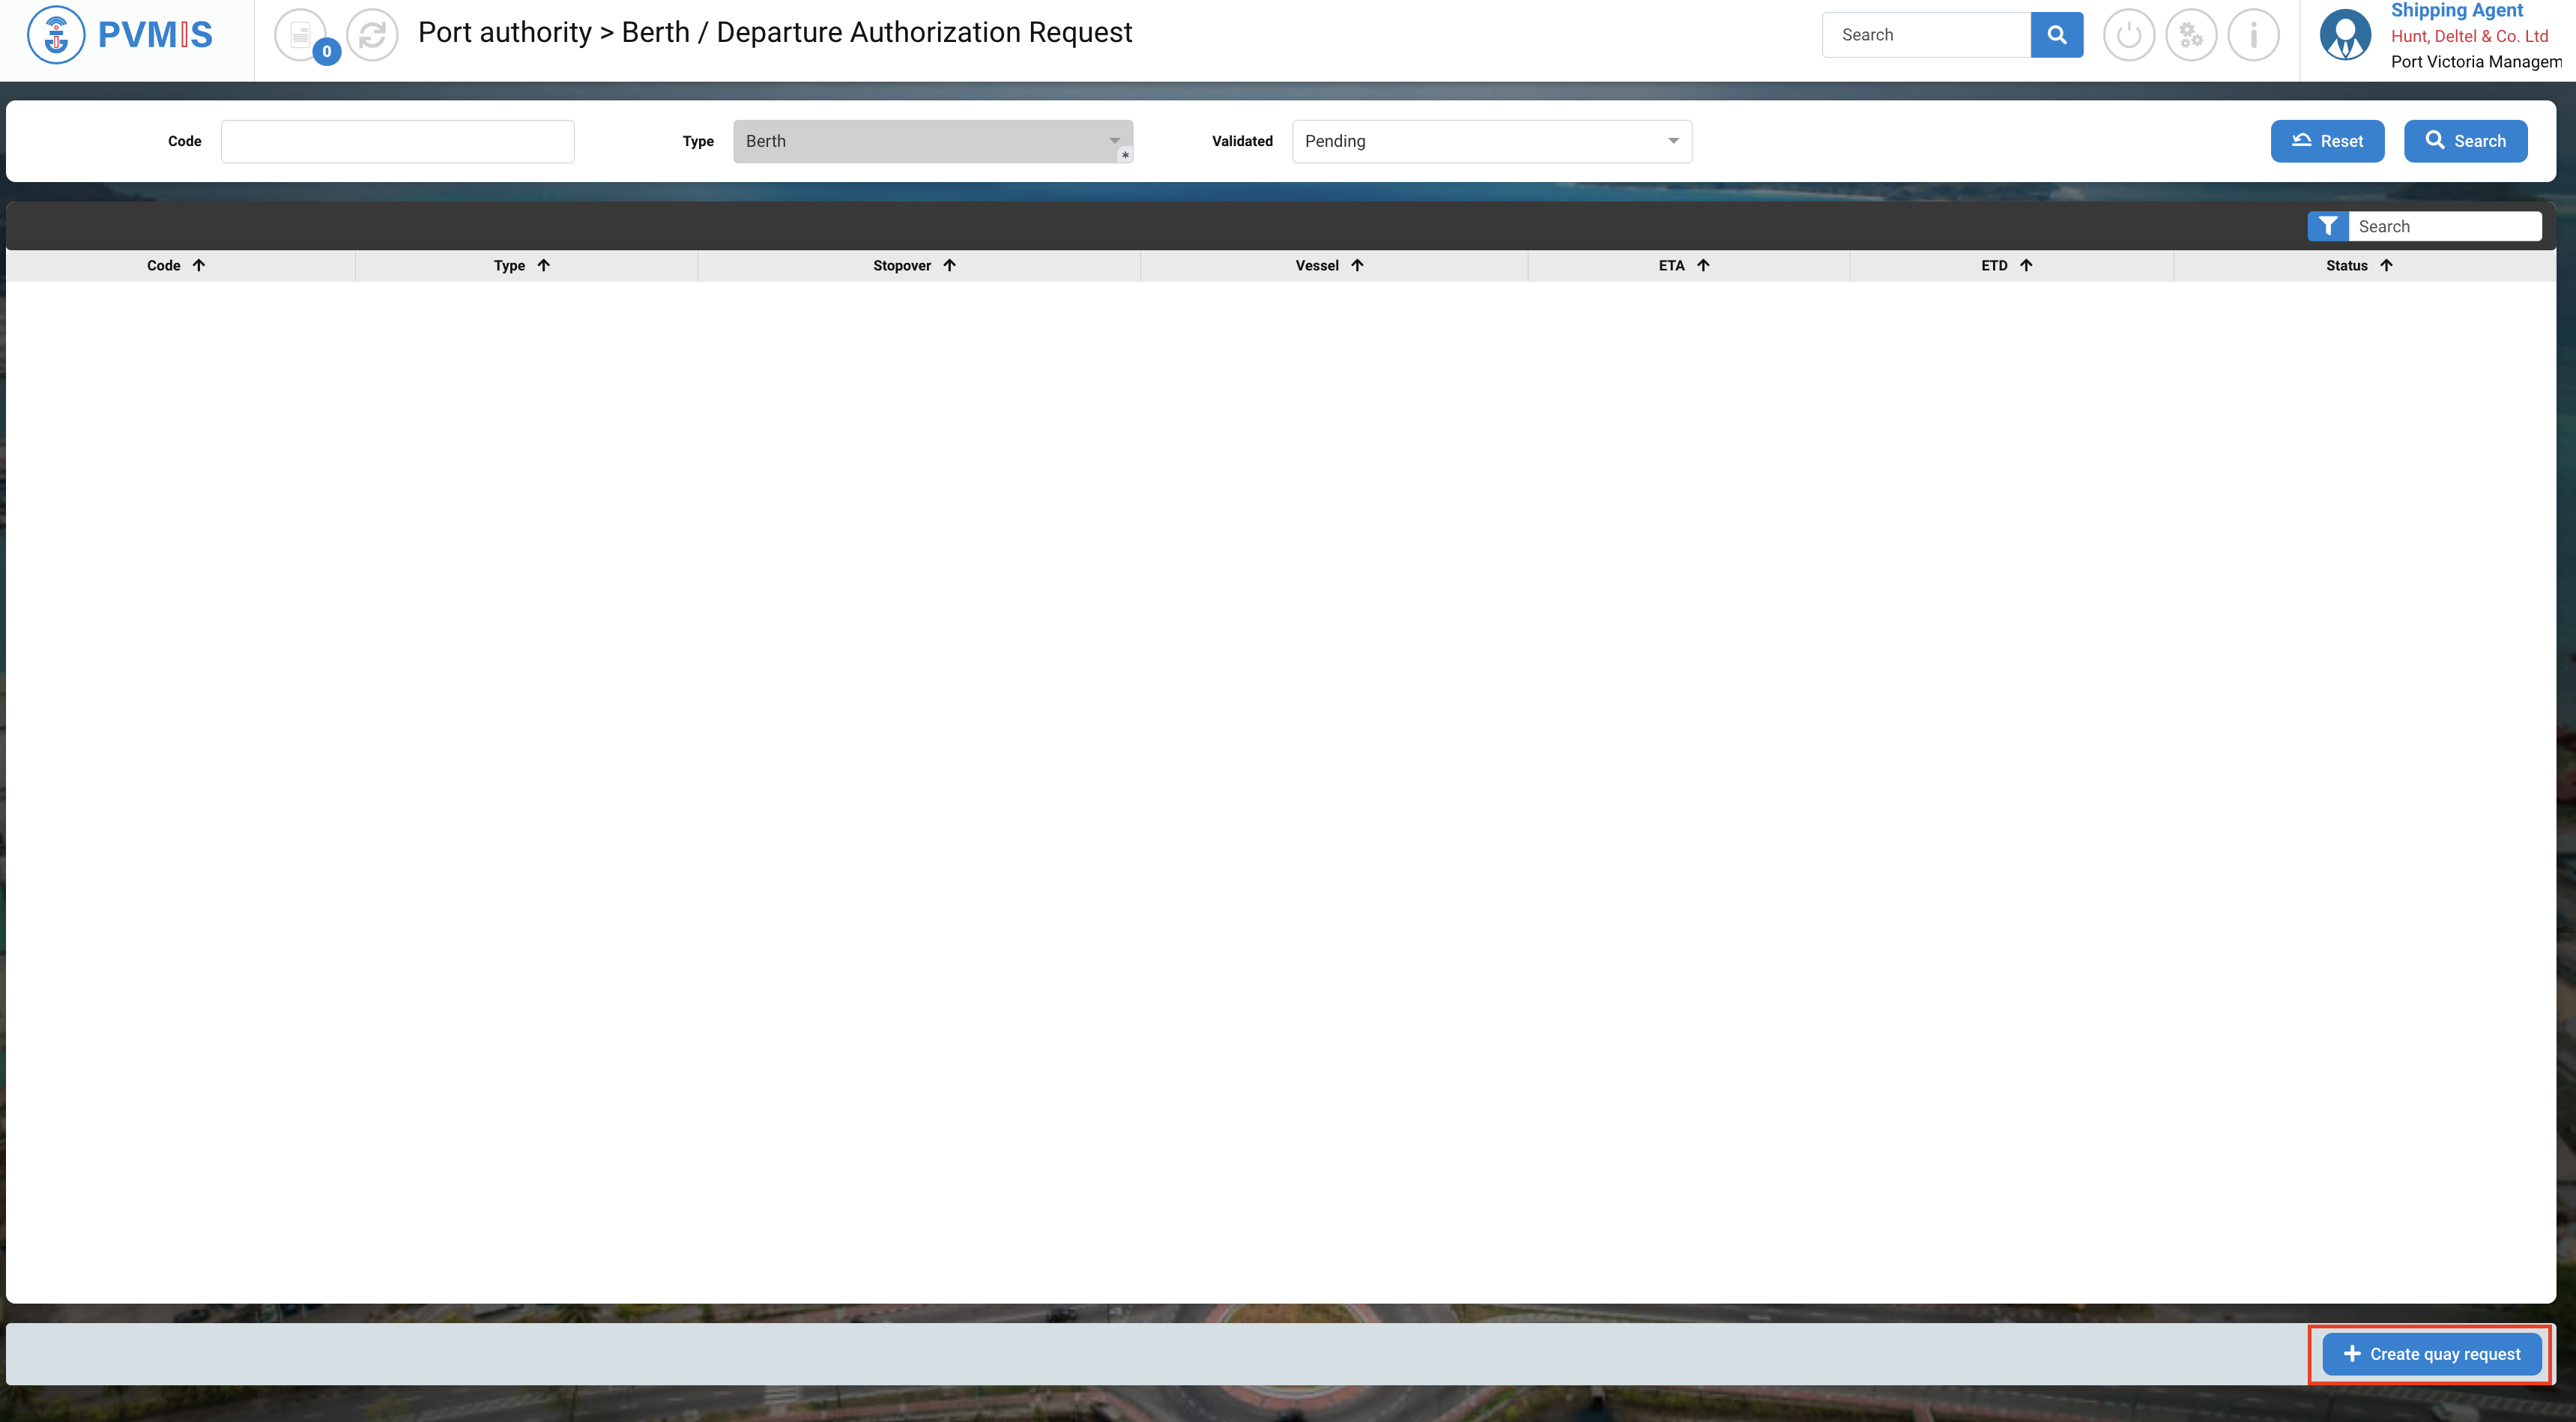Click the blue Search filter button
The width and height of the screenshot is (2576, 1422).
[x=2465, y=141]
